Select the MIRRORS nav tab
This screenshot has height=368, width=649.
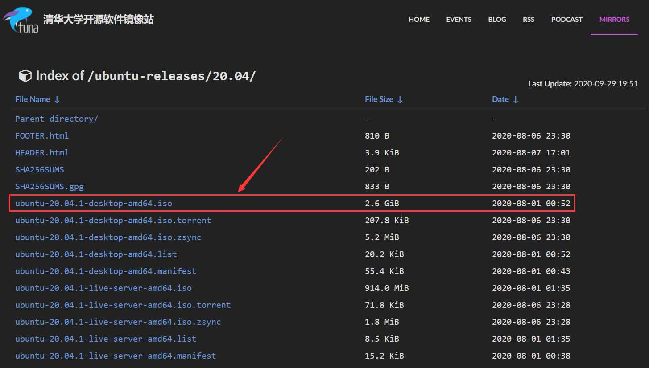point(614,20)
